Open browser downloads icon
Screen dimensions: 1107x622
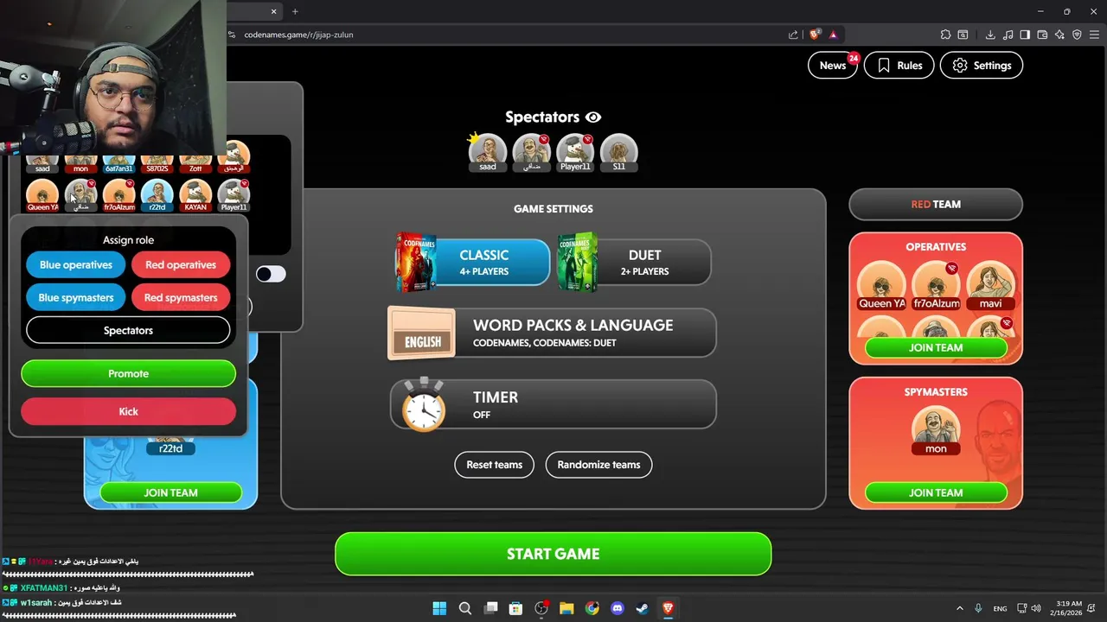click(990, 35)
